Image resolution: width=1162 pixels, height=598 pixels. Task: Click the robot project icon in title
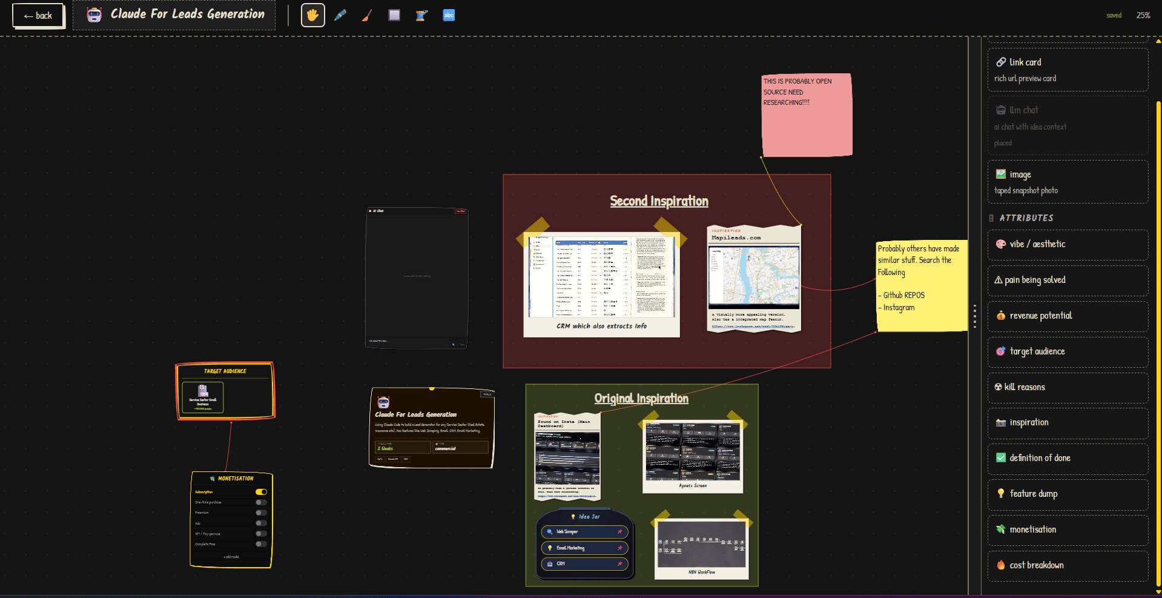94,15
